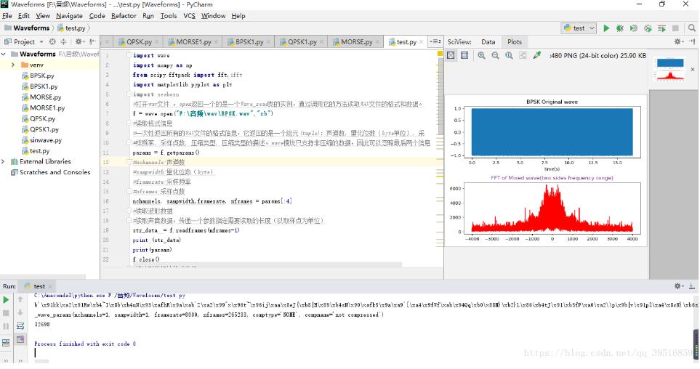Toggle soft-wrap in Run console
Screen dimensions: 700x369
(x=20, y=326)
